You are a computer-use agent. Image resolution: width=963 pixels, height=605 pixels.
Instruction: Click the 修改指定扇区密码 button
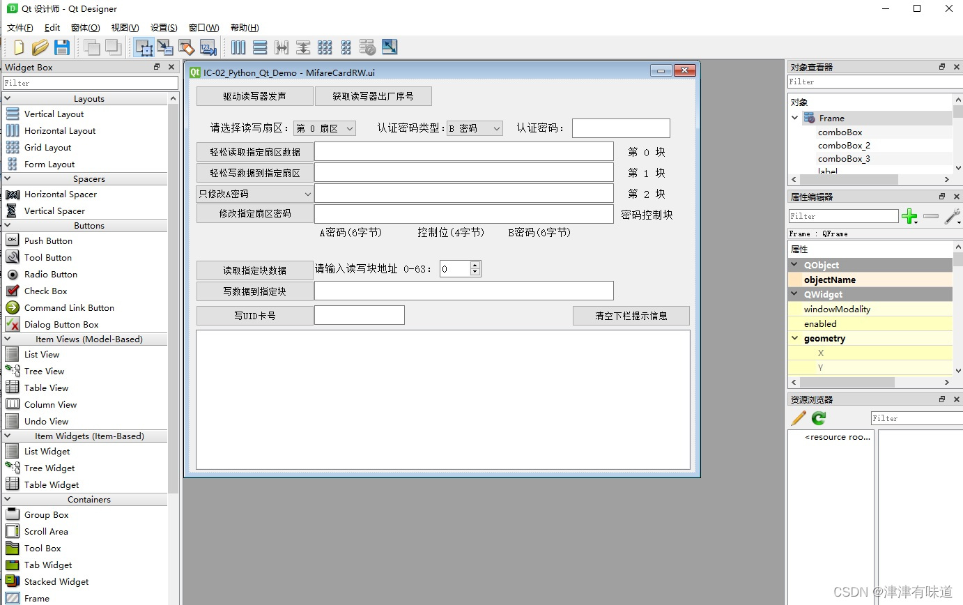pos(255,213)
